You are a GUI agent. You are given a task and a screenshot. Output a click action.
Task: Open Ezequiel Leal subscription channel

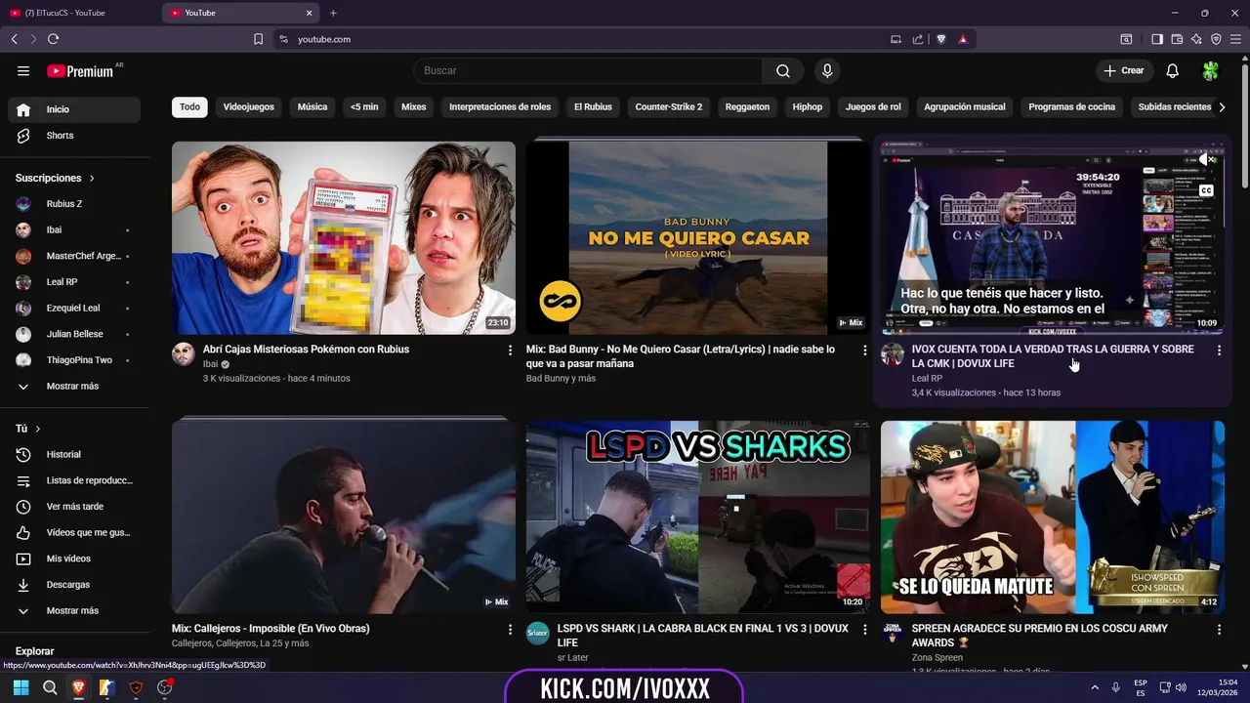tap(76, 308)
